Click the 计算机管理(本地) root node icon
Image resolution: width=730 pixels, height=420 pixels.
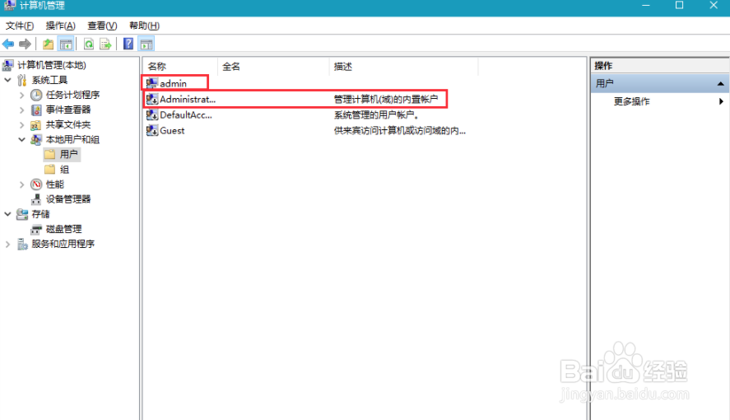click(8, 65)
